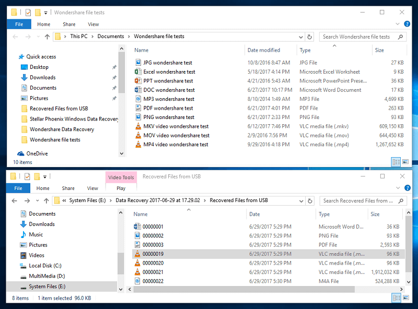The height and width of the screenshot is (309, 418).
Task: Select the PNG wondershare test file icon
Action: [x=138, y=117]
